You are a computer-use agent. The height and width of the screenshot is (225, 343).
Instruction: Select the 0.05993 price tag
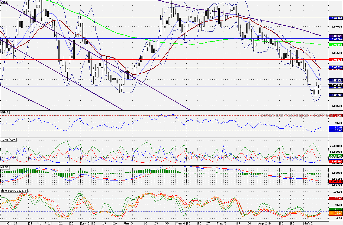[335, 80]
